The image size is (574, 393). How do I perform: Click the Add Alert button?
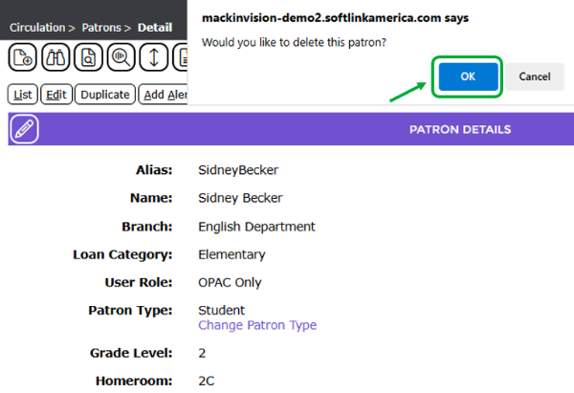[164, 95]
